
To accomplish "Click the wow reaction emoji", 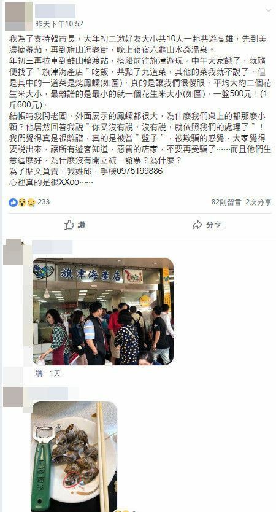I will [x=22, y=202].
